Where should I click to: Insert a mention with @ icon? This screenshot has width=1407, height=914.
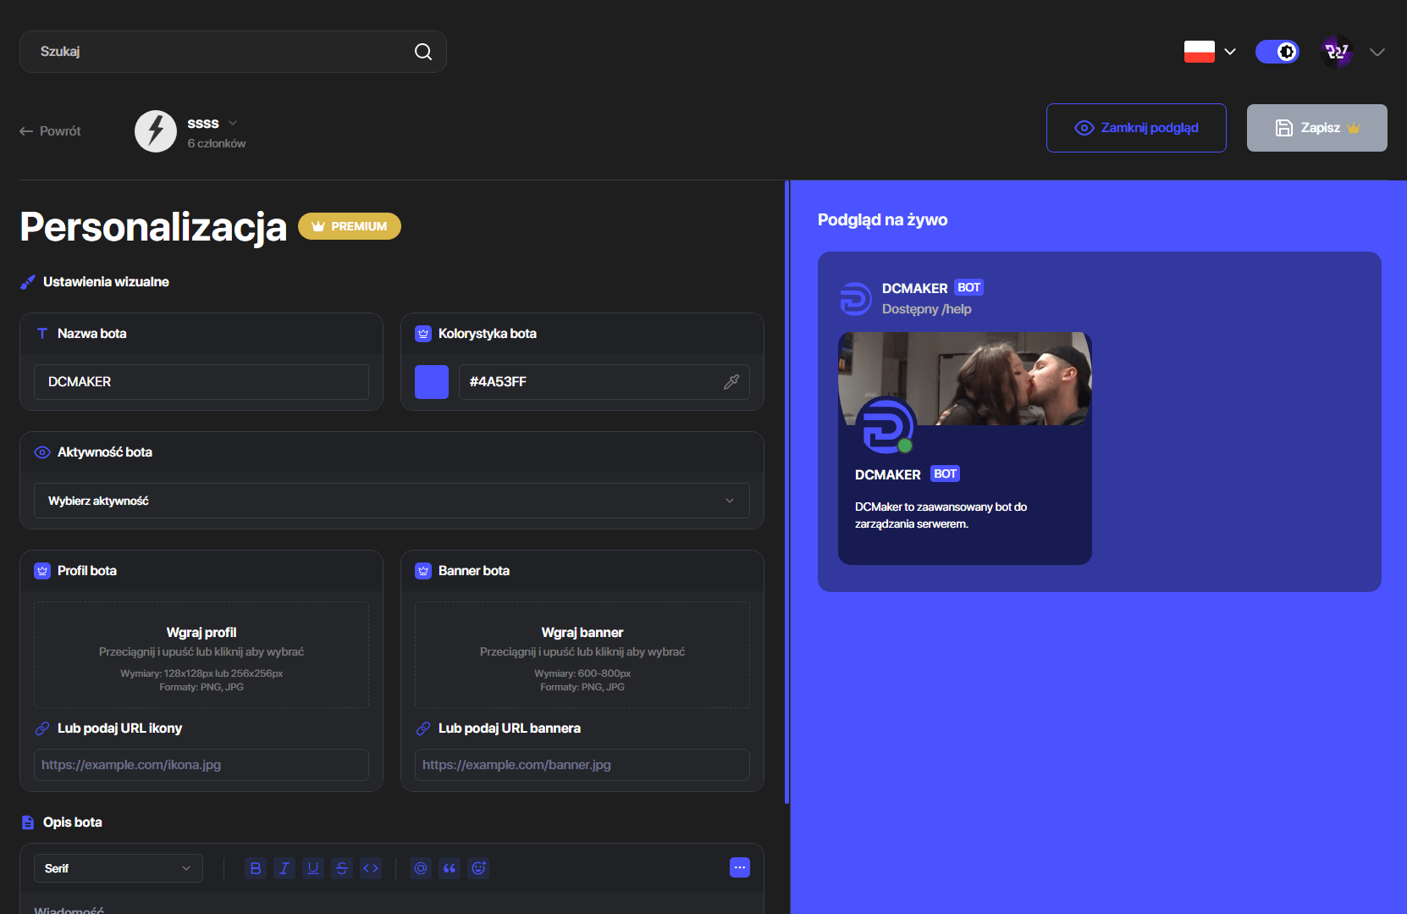click(421, 868)
